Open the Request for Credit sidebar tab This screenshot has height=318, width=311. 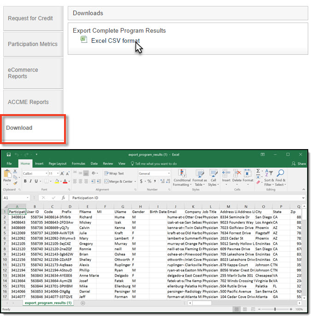pos(33,18)
